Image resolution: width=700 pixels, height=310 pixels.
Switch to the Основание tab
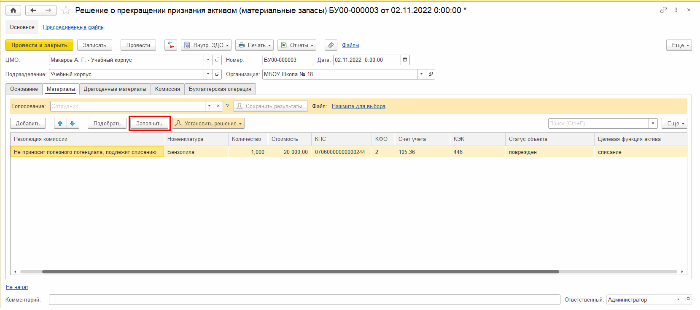pyautogui.click(x=24, y=89)
